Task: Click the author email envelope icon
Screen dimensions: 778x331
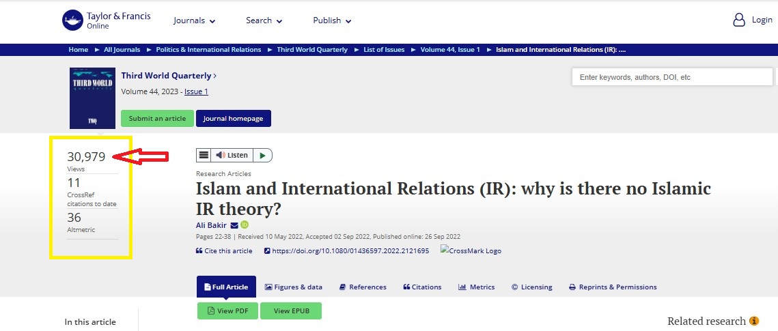Action: point(234,225)
